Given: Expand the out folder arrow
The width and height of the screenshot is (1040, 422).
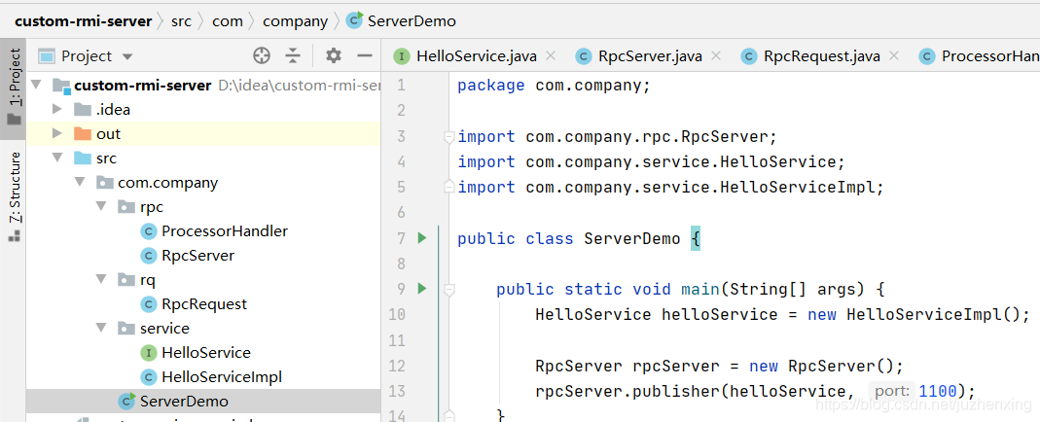Looking at the screenshot, I should pos(57,134).
